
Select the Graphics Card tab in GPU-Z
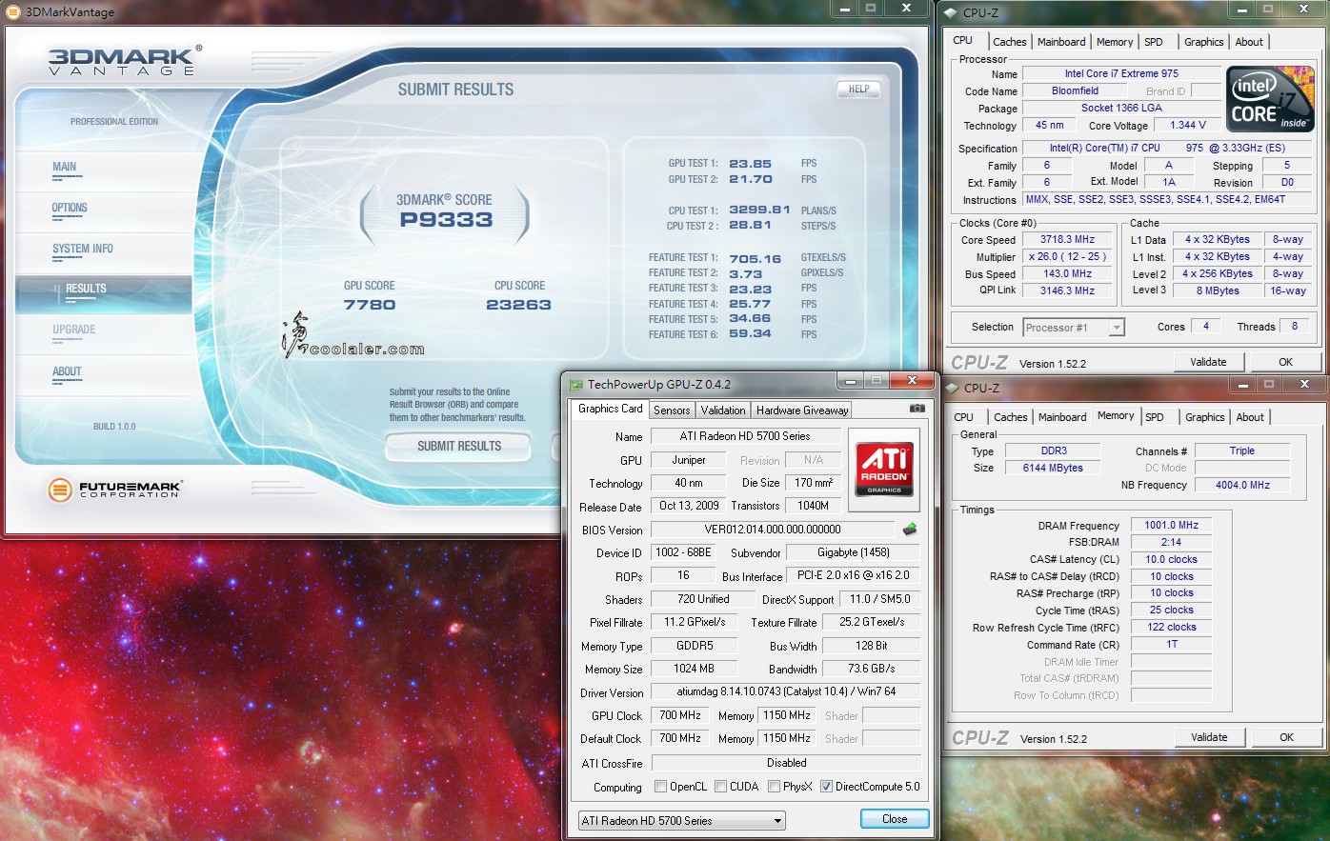coord(611,409)
